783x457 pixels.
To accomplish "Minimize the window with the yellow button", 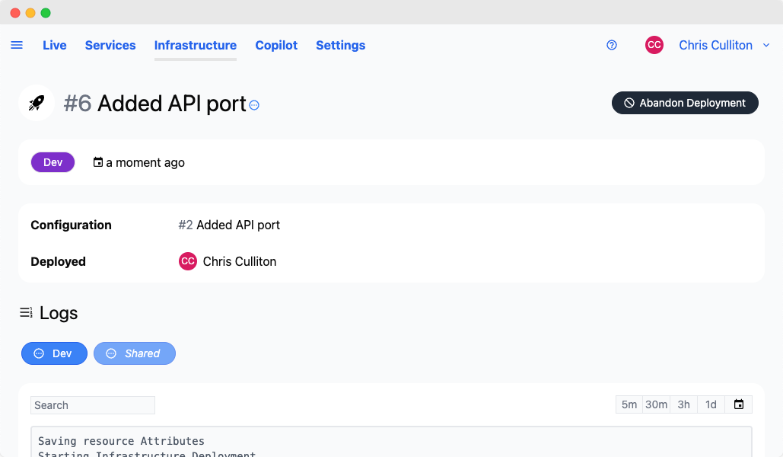I will click(30, 13).
